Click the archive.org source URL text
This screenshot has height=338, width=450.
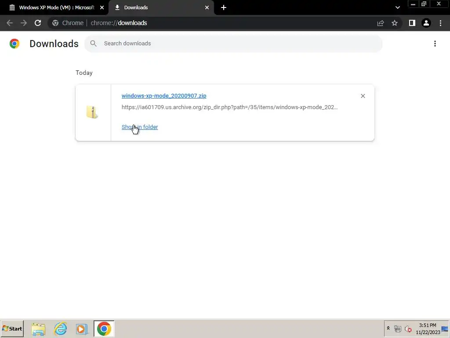tap(229, 107)
